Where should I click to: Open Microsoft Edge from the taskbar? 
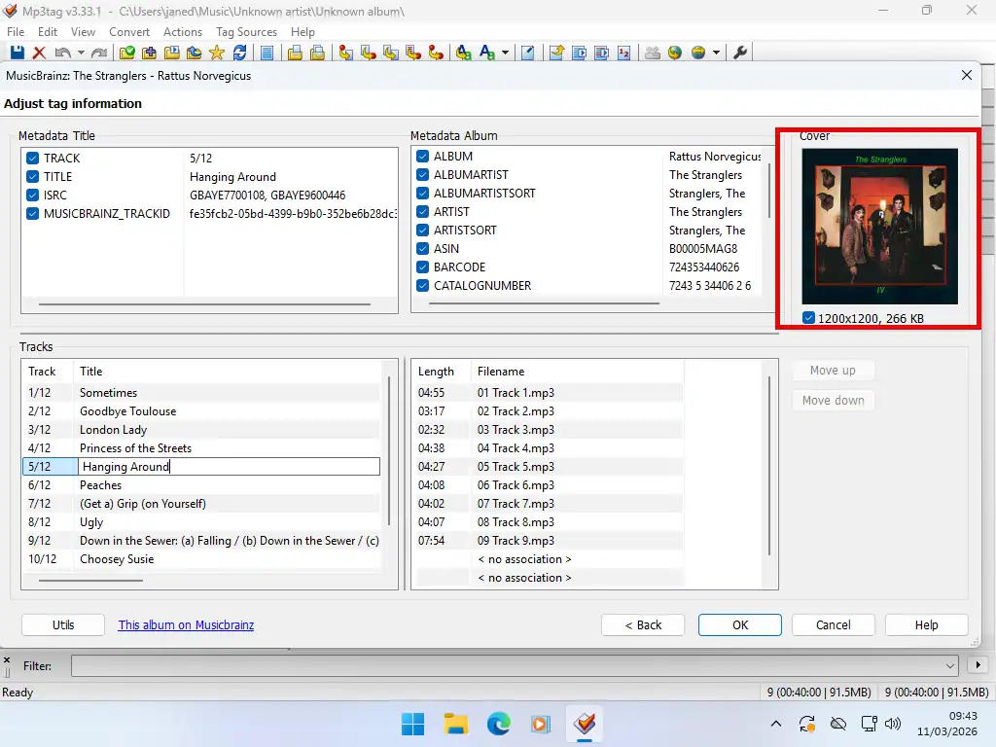tap(498, 724)
